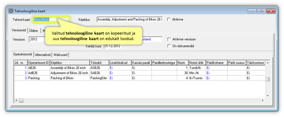Click the Lisatöörakud column header
Image resolution: width=284 pixels, height=117 pixels.
point(120,63)
